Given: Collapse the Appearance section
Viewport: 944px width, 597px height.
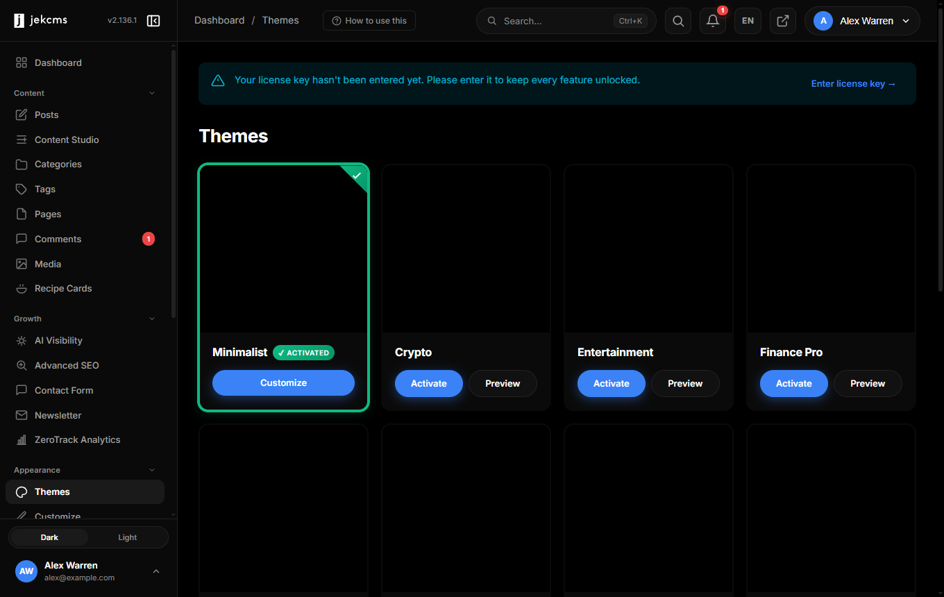Looking at the screenshot, I should 152,470.
